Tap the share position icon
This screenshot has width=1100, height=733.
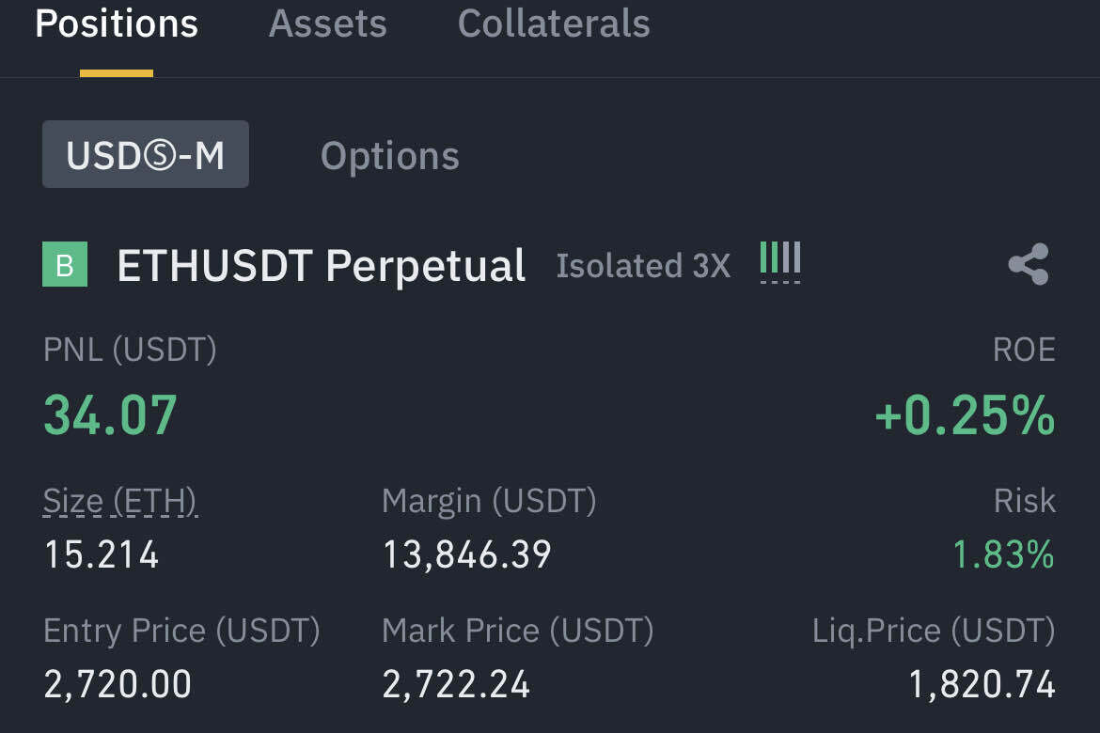pos(1028,265)
